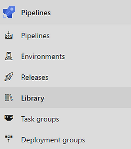Open the Pipelines section header
This screenshot has height=149, width=131.
tap(65, 12)
